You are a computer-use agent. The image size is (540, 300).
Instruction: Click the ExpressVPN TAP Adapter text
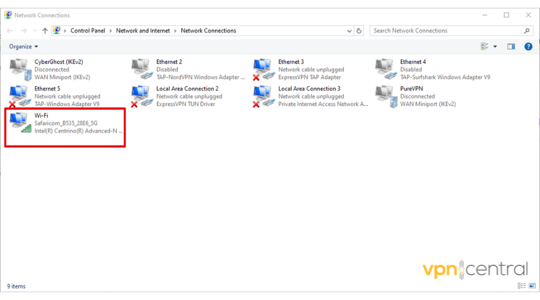click(x=310, y=77)
